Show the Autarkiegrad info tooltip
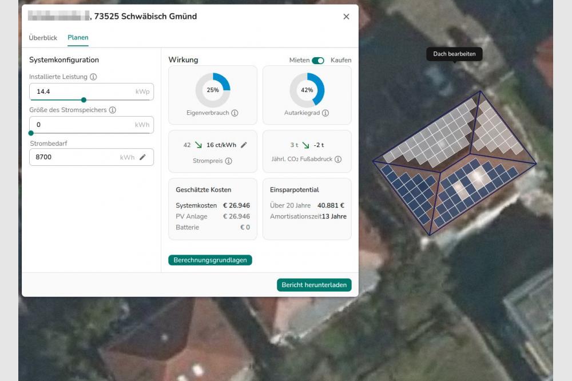The height and width of the screenshot is (381, 572). 326,113
